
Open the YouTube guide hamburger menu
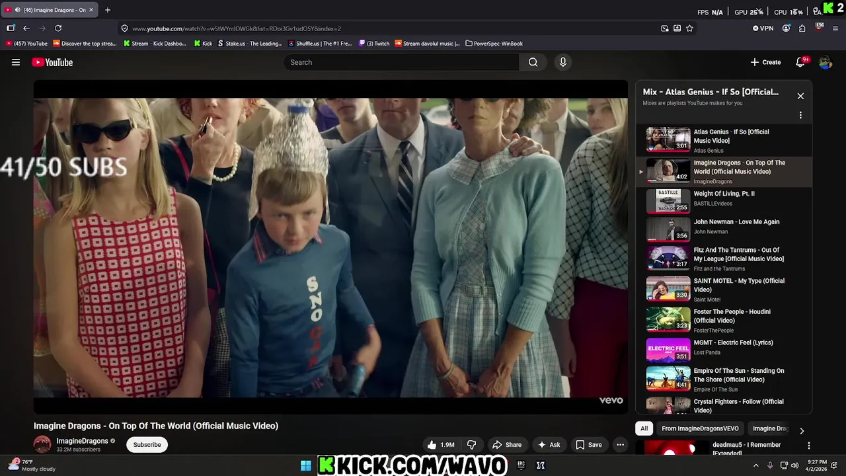(16, 62)
